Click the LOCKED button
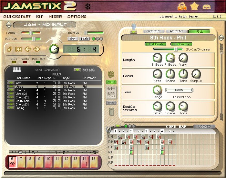The height and width of the screenshot is (178, 226). pos(204,127)
